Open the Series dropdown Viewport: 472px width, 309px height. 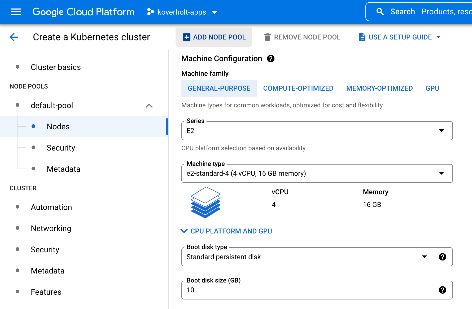point(441,130)
